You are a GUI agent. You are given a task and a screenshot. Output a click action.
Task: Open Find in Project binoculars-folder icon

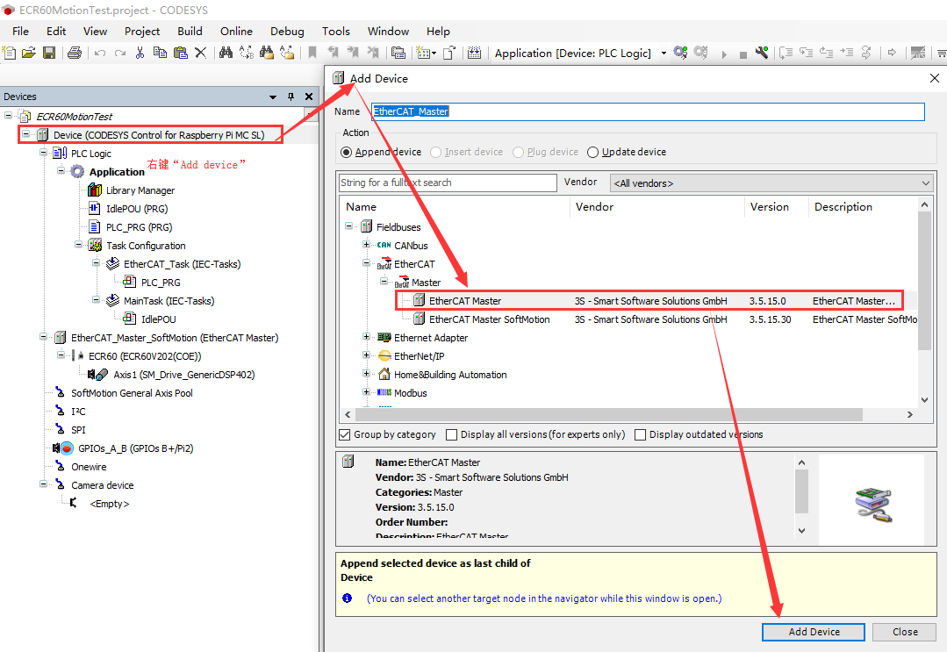coord(266,54)
